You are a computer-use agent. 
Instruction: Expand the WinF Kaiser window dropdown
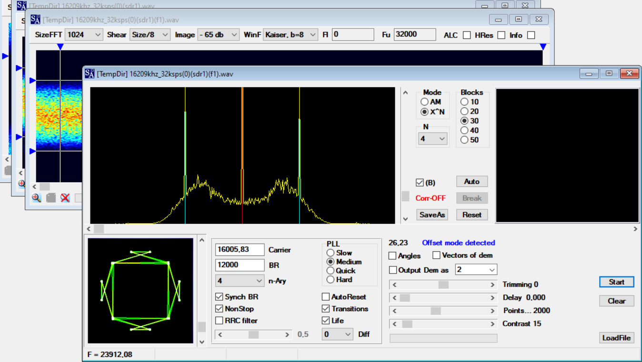[x=291, y=35]
